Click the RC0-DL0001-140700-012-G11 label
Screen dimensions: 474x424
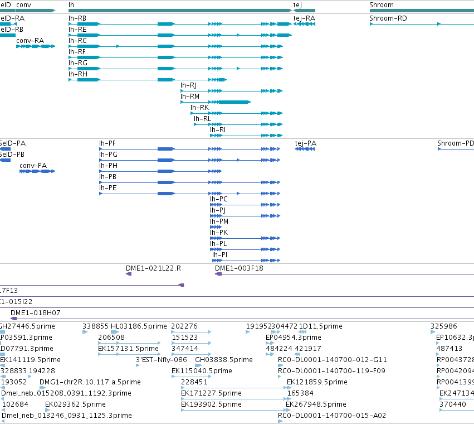pos(332,360)
